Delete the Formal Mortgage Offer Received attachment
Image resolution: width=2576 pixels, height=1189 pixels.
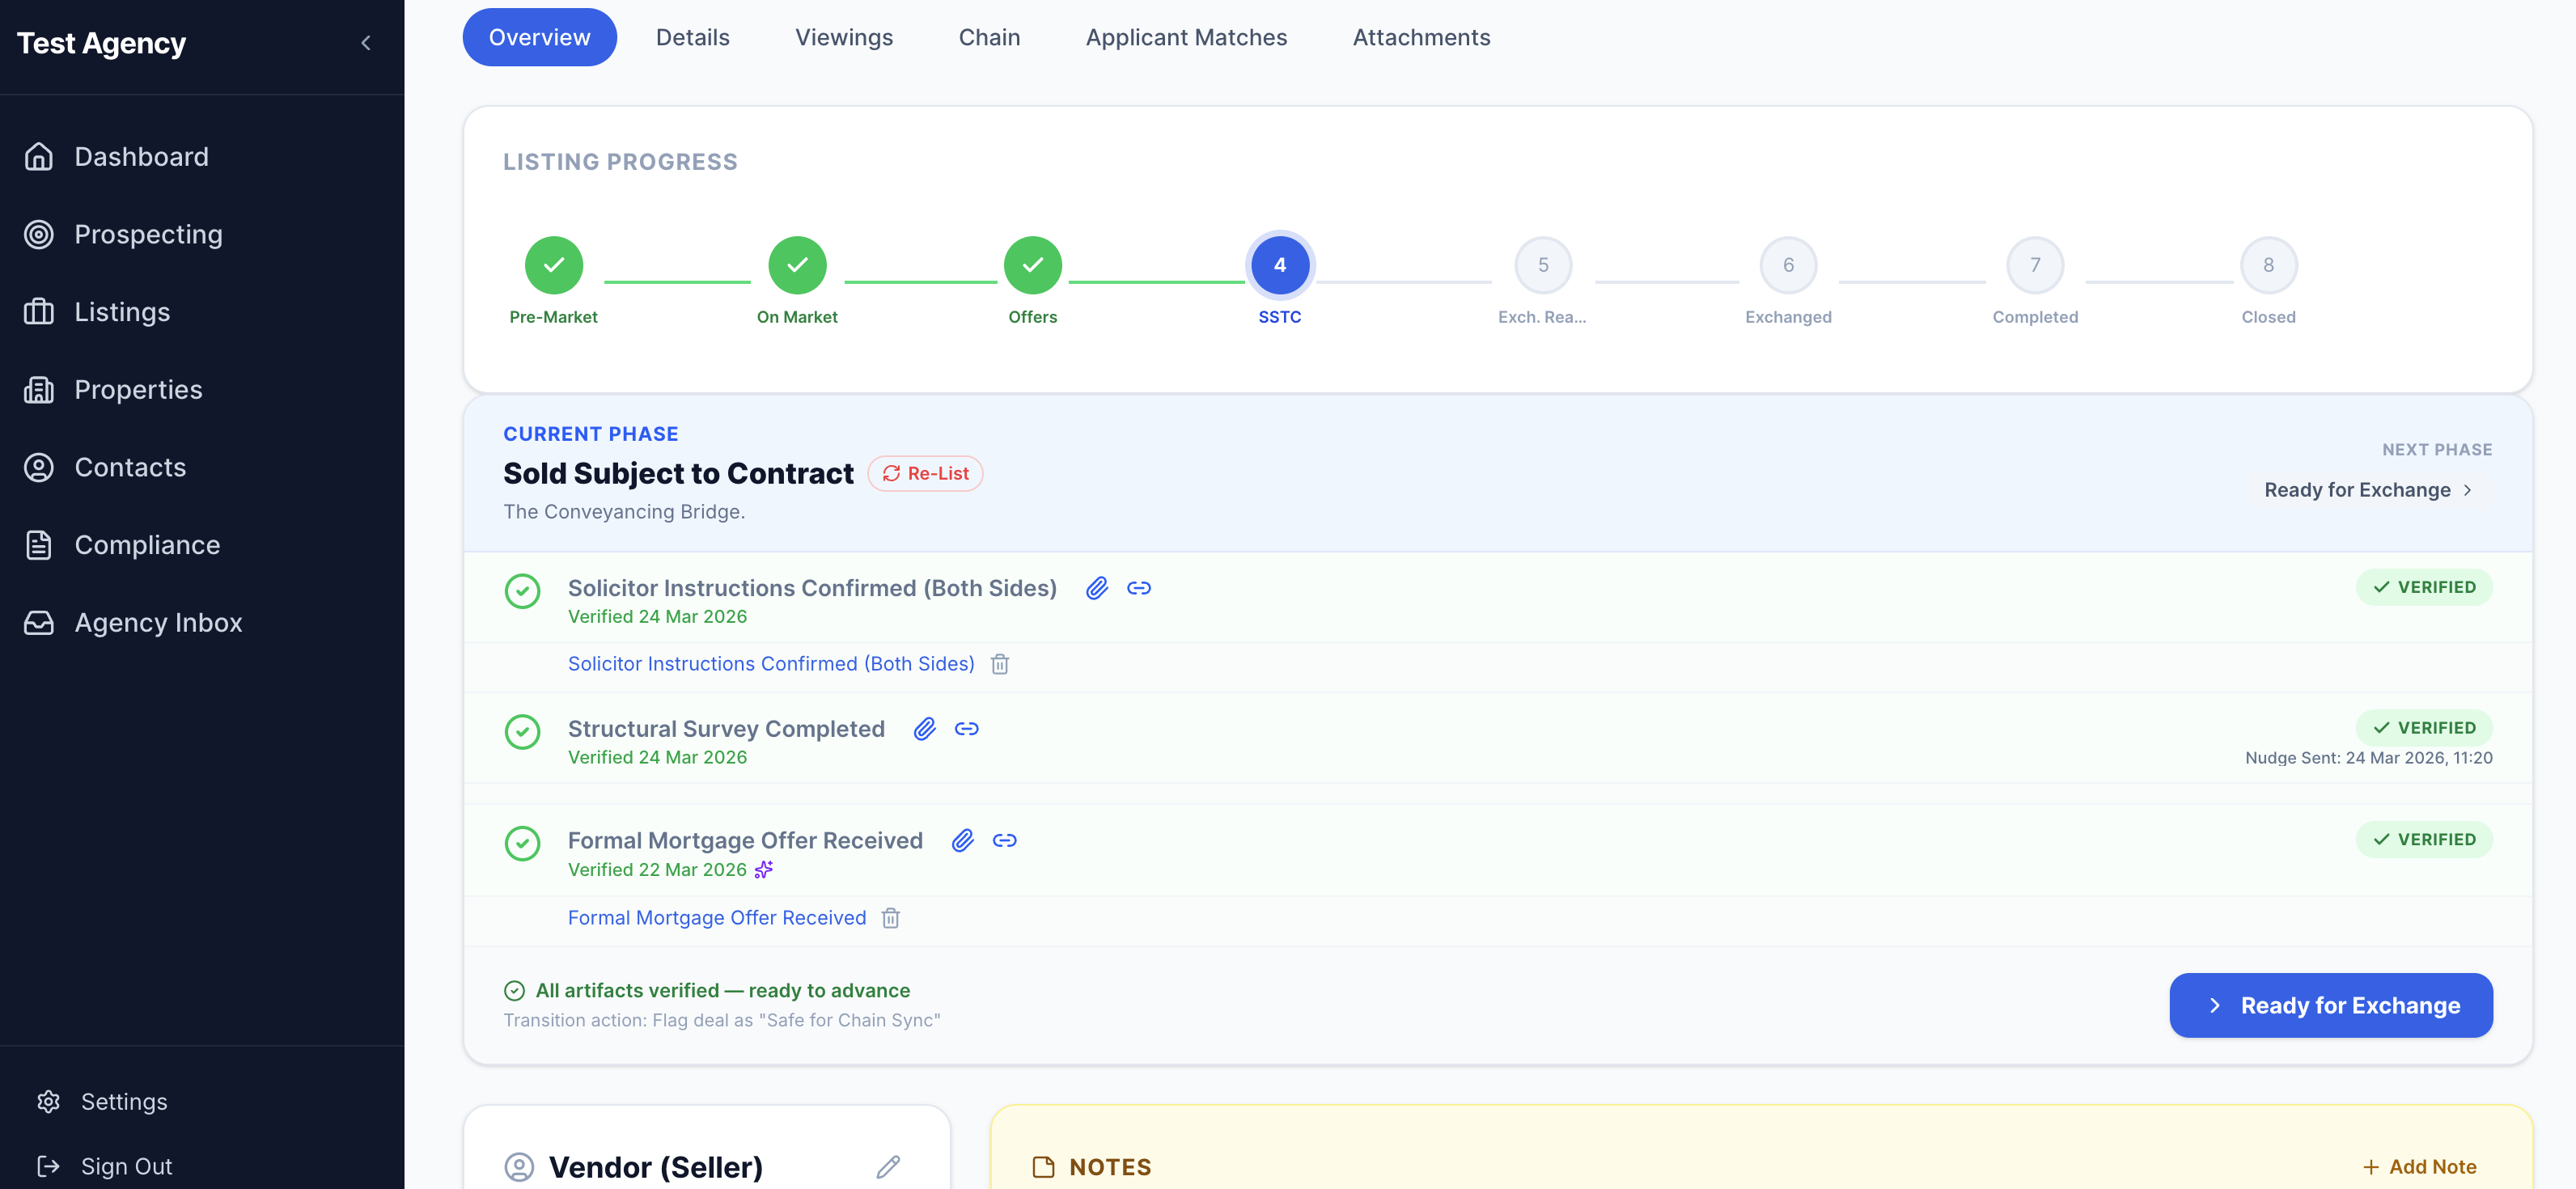[x=890, y=918]
